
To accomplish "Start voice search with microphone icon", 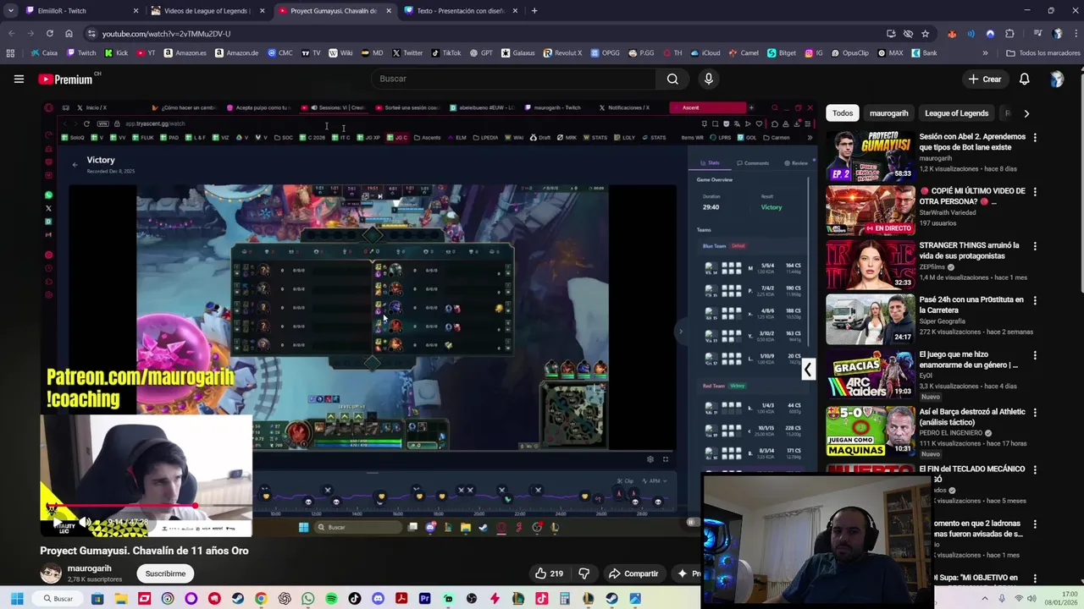I will pyautogui.click(x=709, y=79).
